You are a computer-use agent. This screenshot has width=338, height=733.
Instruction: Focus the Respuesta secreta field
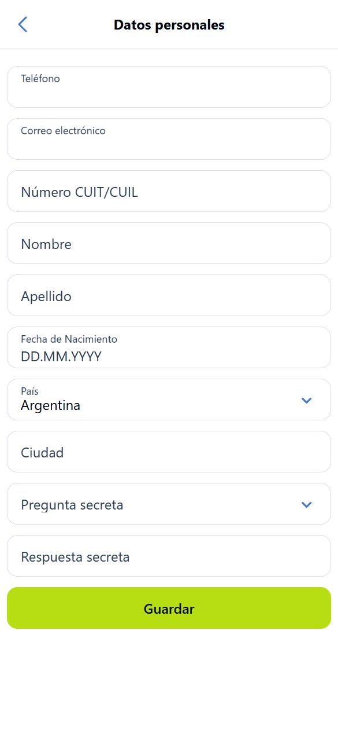(x=169, y=556)
